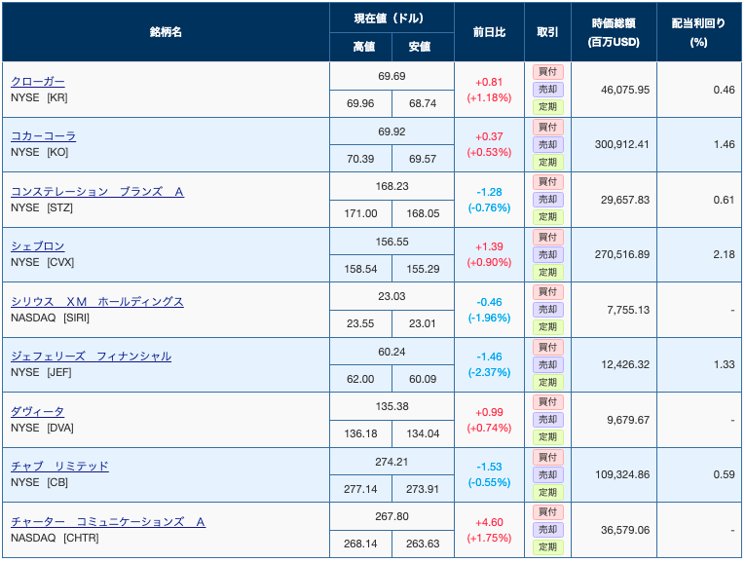This screenshot has width=746, height=563.
Task: Click 定期 button for クローガー
Action: pyautogui.click(x=548, y=107)
